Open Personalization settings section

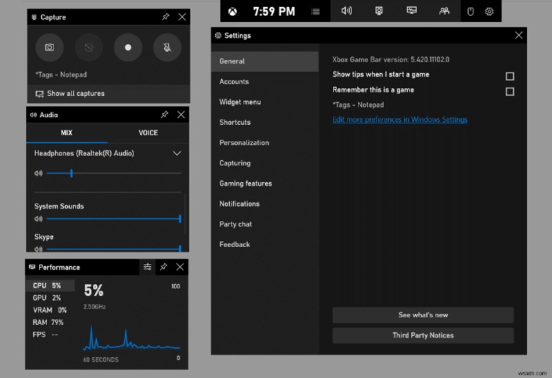tap(265, 143)
